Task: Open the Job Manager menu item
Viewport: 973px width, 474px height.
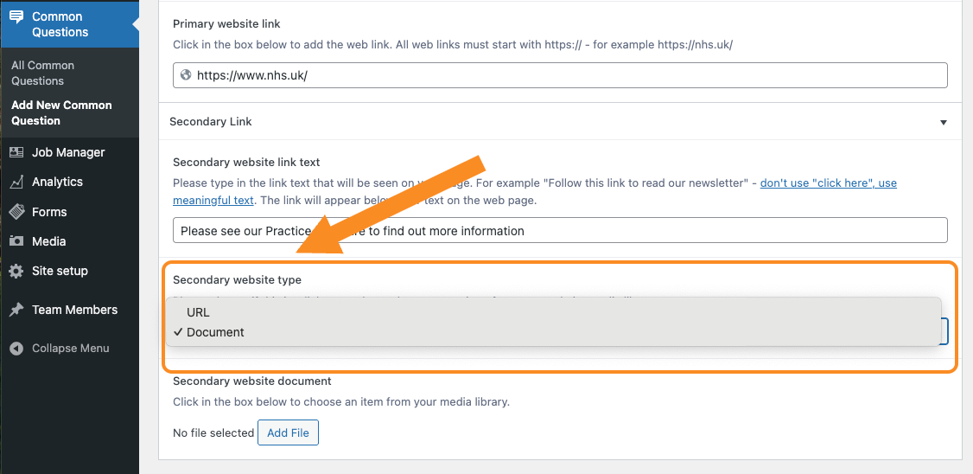Action: [69, 152]
